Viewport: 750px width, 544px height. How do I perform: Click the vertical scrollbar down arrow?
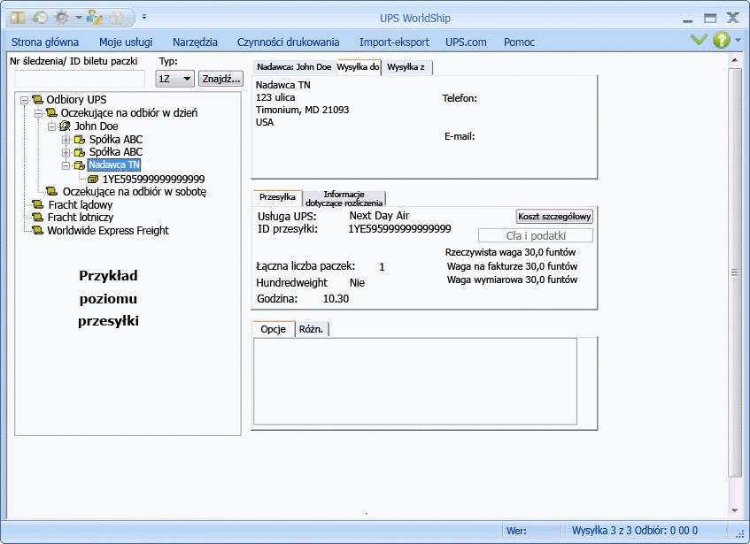click(x=735, y=510)
